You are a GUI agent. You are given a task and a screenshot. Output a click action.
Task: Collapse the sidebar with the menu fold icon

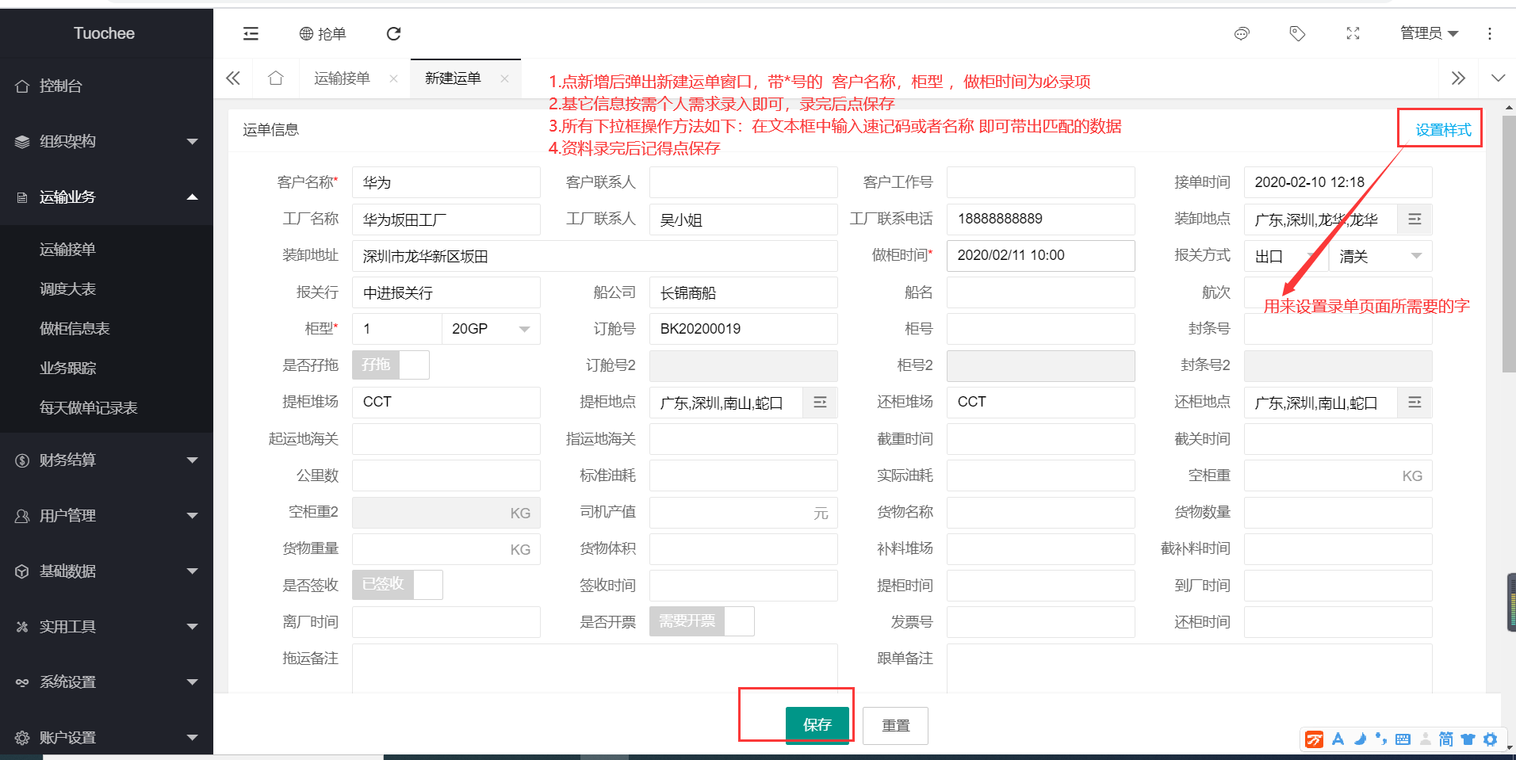251,33
